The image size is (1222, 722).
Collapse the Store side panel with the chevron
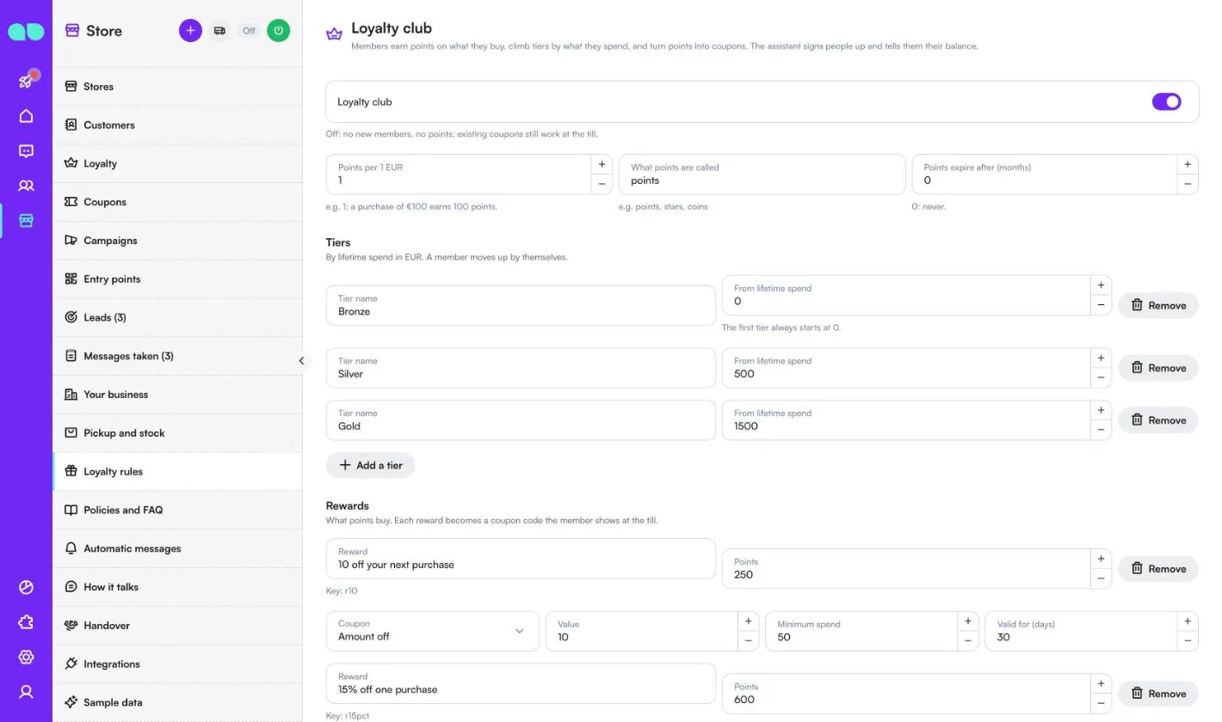[x=301, y=361]
